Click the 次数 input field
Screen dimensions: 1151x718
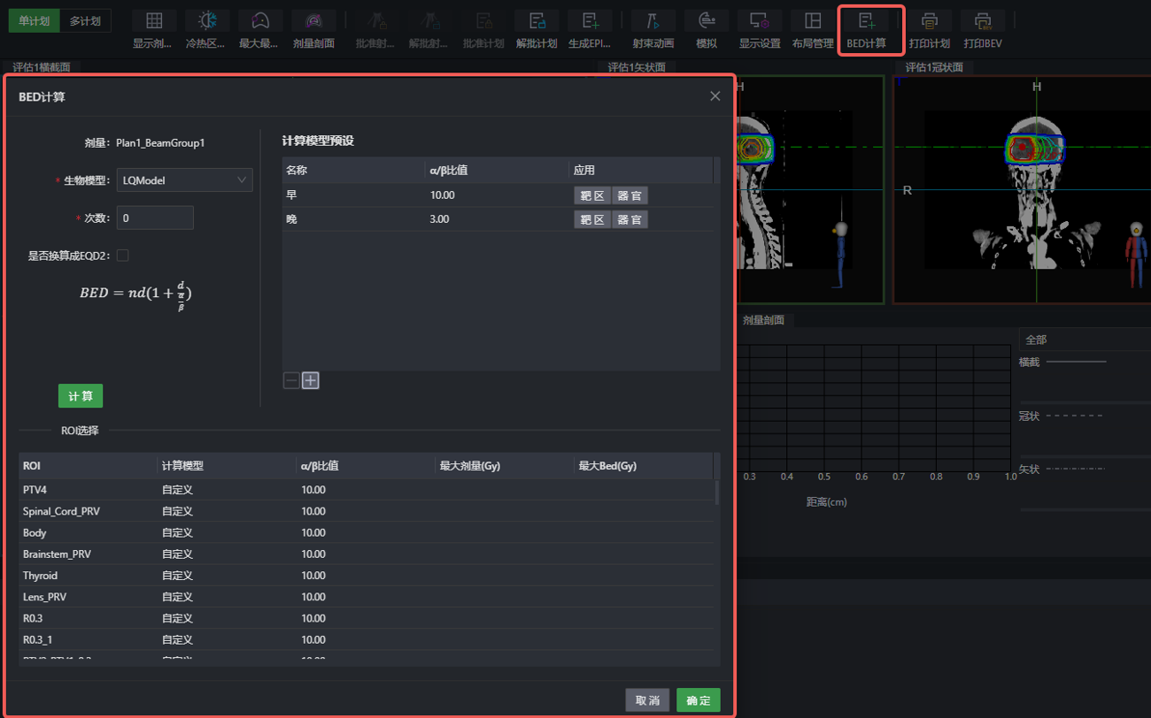coord(155,218)
